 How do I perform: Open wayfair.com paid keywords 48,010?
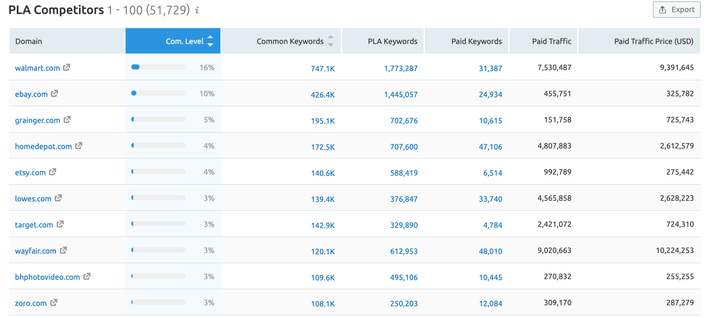pyautogui.click(x=491, y=251)
